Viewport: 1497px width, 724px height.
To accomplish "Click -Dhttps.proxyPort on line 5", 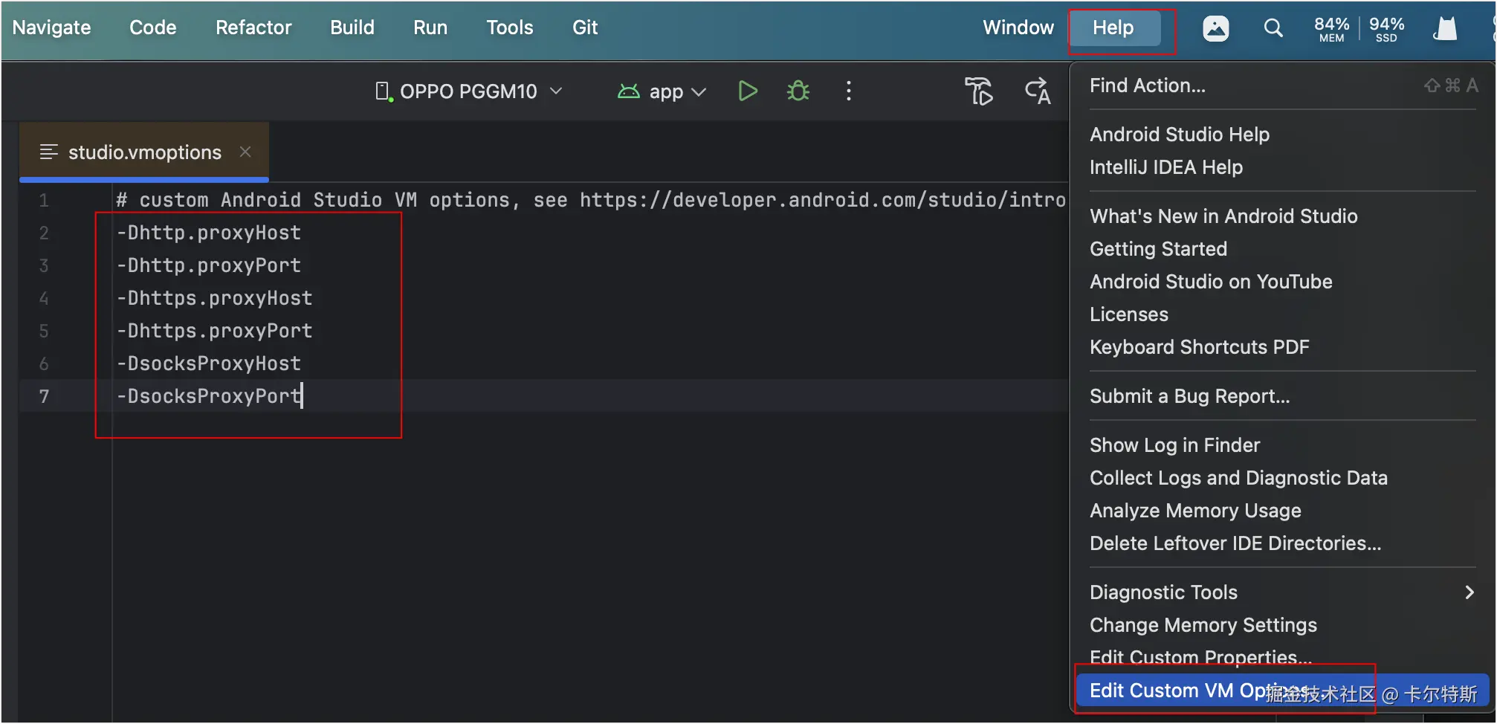I will tap(215, 331).
